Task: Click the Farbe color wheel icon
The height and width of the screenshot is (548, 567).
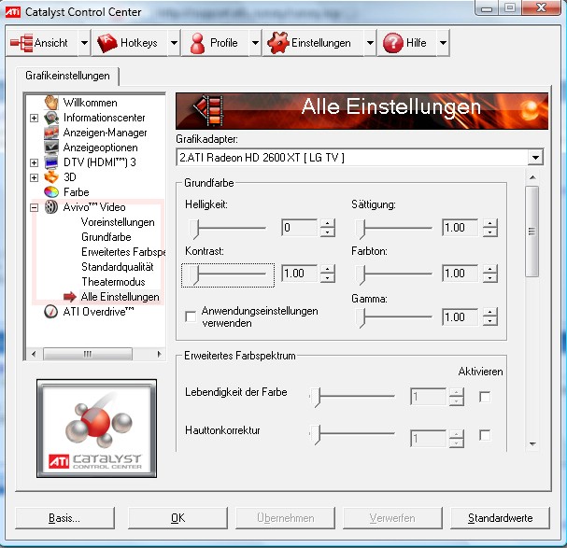Action: (x=51, y=192)
